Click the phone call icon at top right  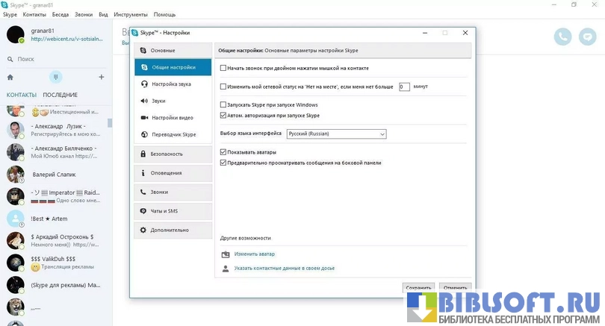click(562, 36)
